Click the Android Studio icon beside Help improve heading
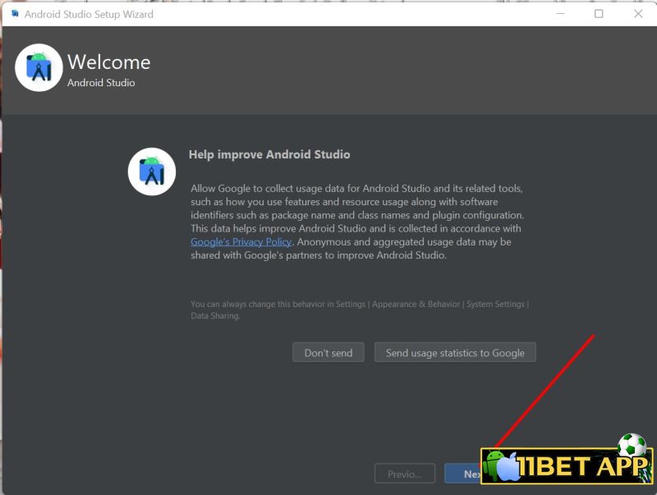 (152, 172)
